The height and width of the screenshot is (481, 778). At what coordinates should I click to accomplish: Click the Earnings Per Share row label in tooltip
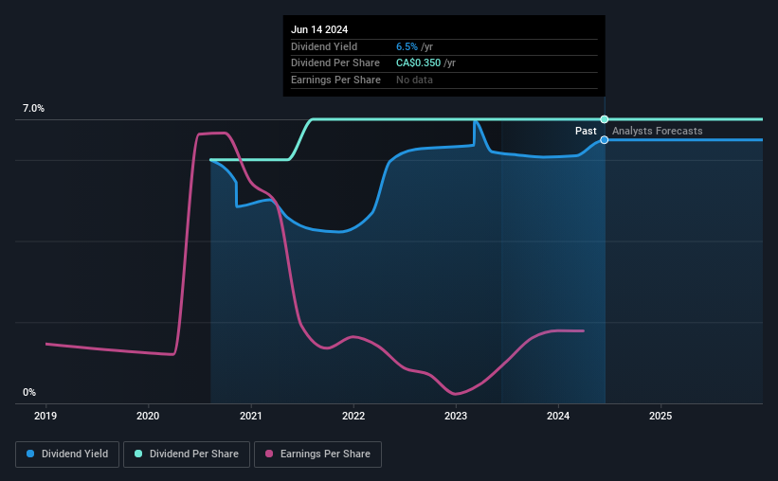click(x=335, y=80)
